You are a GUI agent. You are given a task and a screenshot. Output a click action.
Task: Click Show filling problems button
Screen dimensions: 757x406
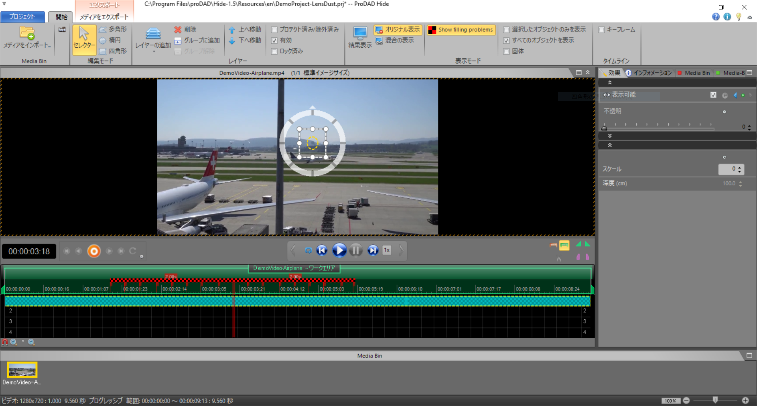coord(461,30)
